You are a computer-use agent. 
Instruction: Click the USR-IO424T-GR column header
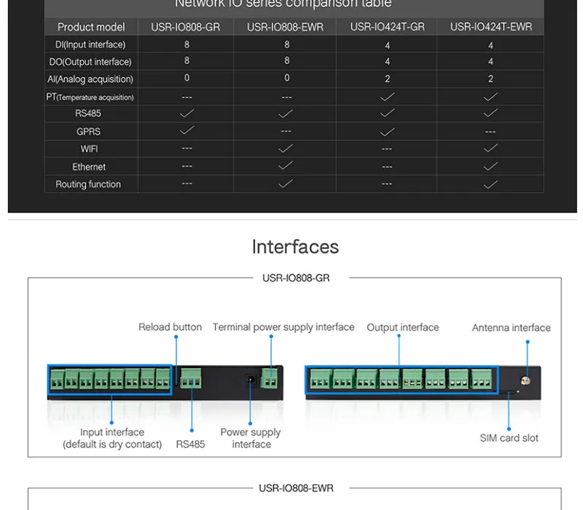pyautogui.click(x=387, y=27)
